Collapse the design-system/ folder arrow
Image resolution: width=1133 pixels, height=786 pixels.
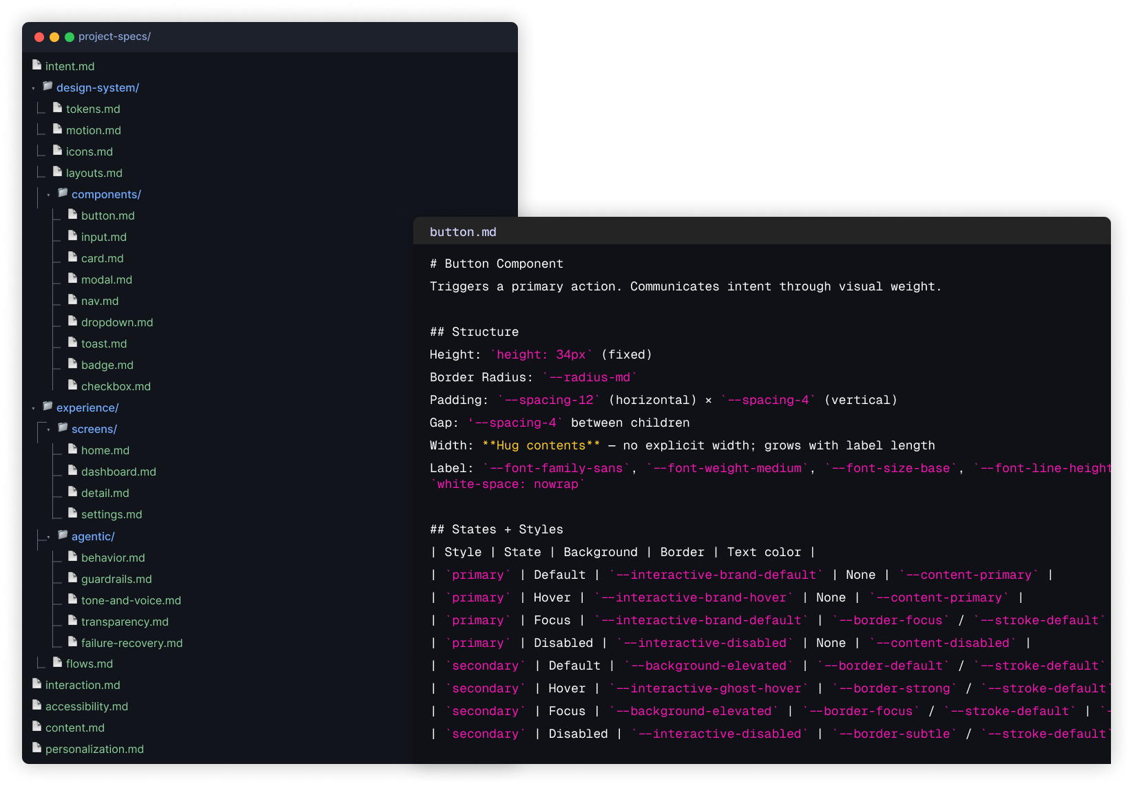point(33,89)
